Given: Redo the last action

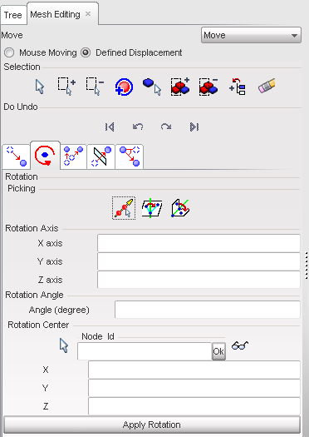Looking at the screenshot, I should 166,127.
